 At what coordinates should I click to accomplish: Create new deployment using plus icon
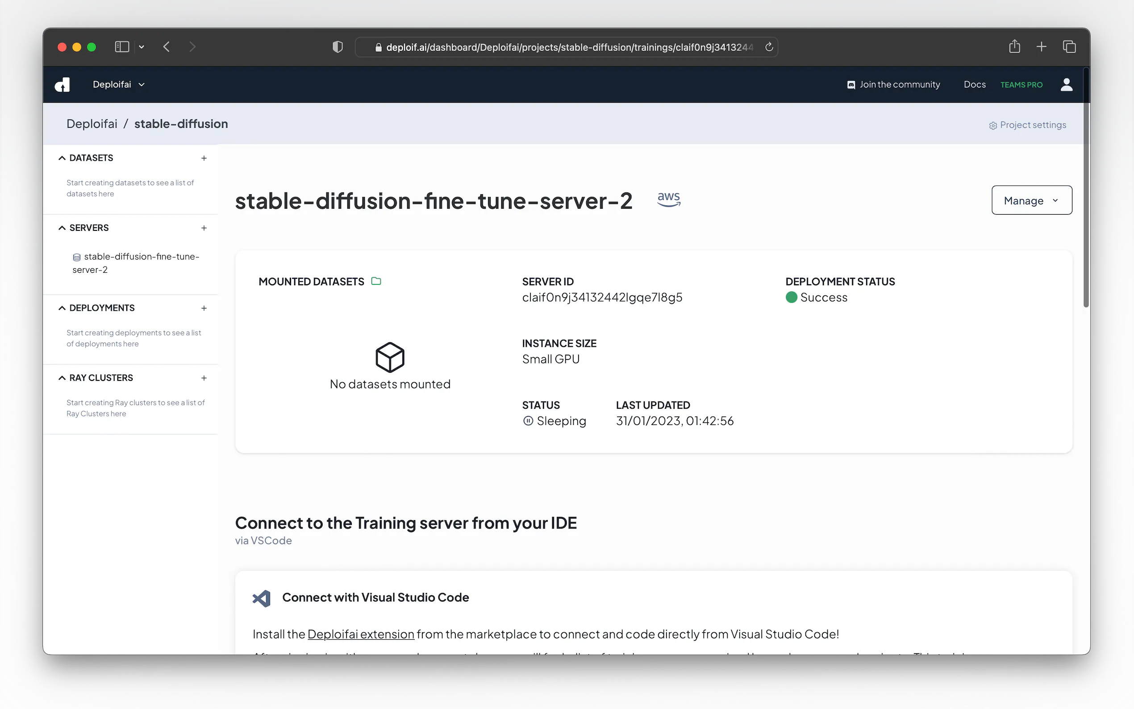coord(204,309)
